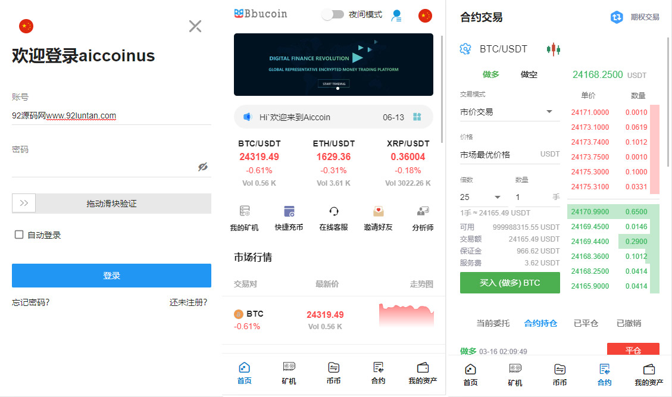The image size is (672, 397).
Task: Click the blue 登录 login button
Action: (111, 276)
